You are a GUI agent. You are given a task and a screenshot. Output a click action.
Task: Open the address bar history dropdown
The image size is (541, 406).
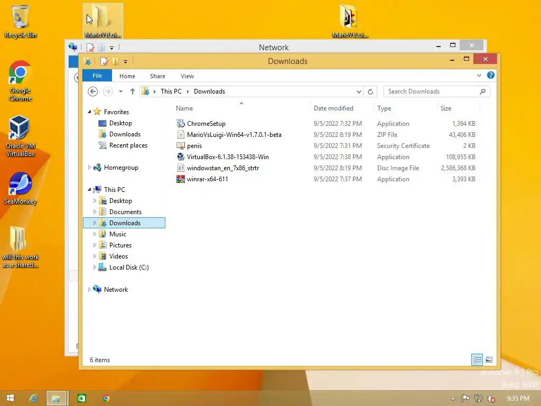[x=359, y=91]
